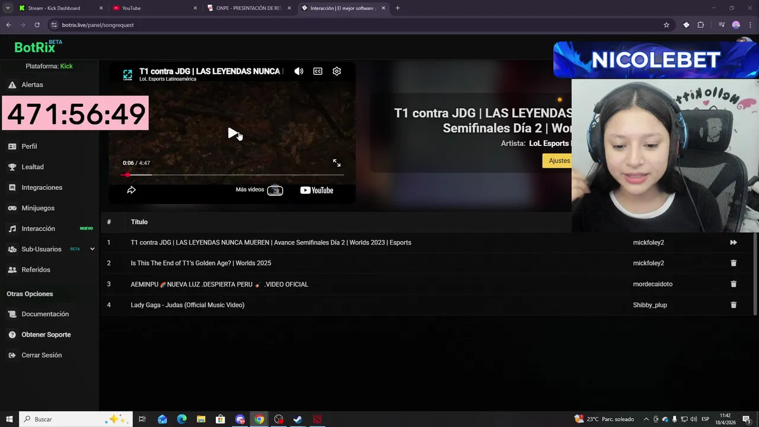Click the yellow Ajustes button
759x427 pixels.
pos(559,161)
